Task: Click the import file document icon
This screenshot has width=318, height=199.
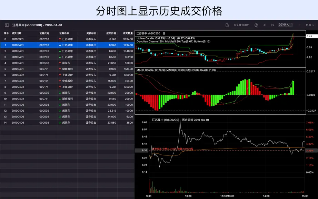Action: 227,25
